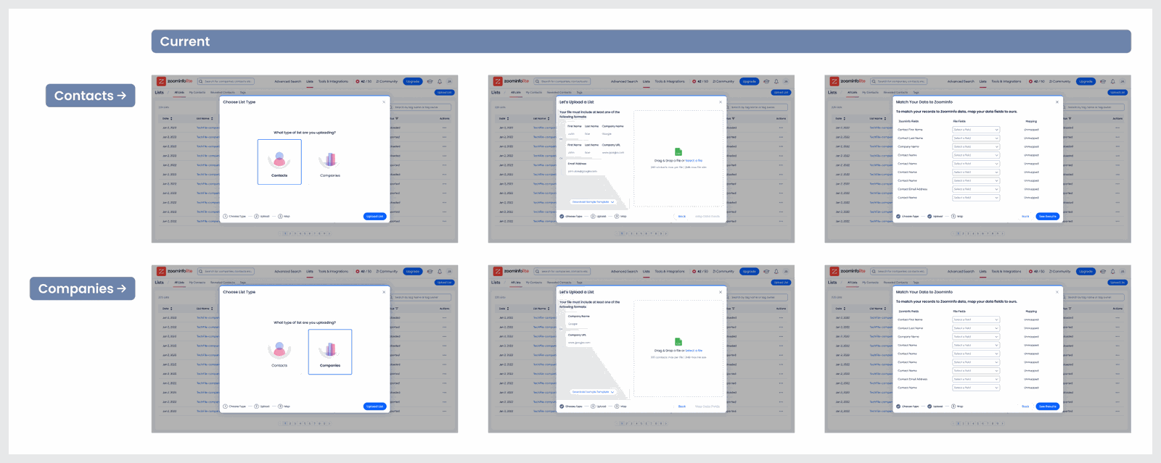Click Upload List button in Companies-row Choose Type dialog
This screenshot has height=463, width=1161.
point(374,406)
